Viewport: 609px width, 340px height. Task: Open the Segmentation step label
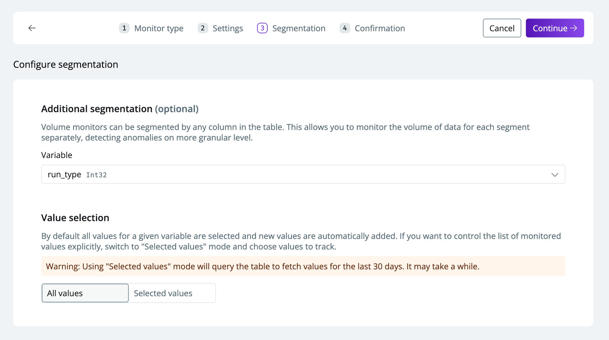pyautogui.click(x=298, y=28)
